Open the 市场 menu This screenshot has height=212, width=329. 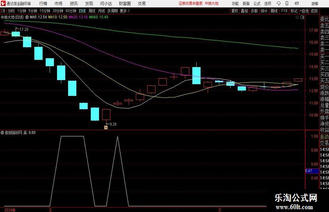(58, 3)
